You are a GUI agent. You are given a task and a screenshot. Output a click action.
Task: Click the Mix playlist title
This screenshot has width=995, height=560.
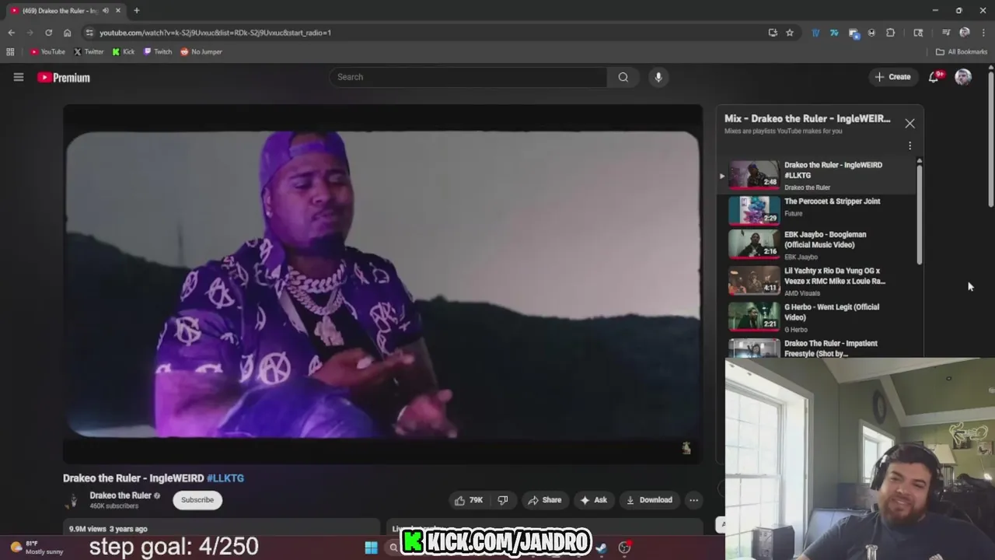point(807,119)
